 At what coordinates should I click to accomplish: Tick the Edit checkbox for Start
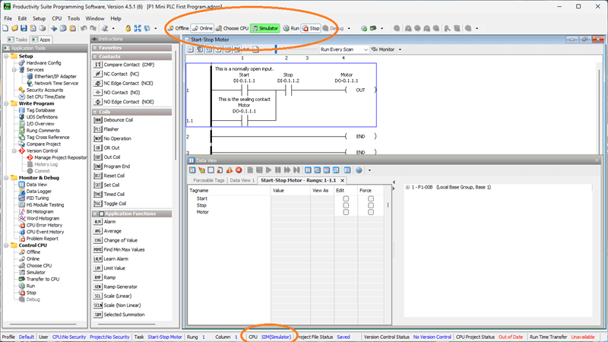click(x=346, y=198)
